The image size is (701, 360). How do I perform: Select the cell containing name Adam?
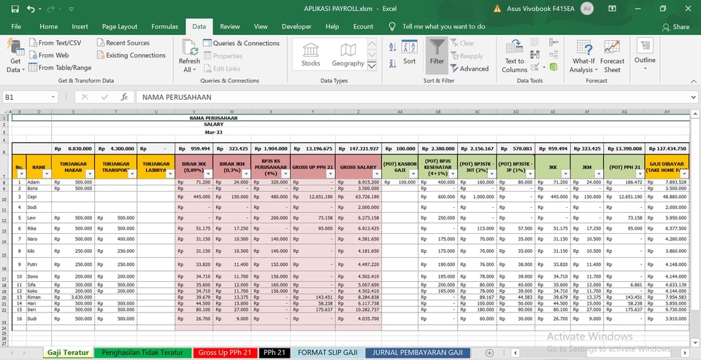point(39,182)
